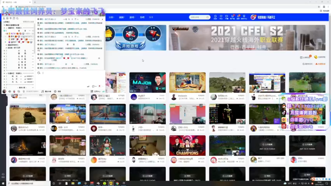Open the followed heart icon in the header

pyautogui.click(x=221, y=17)
